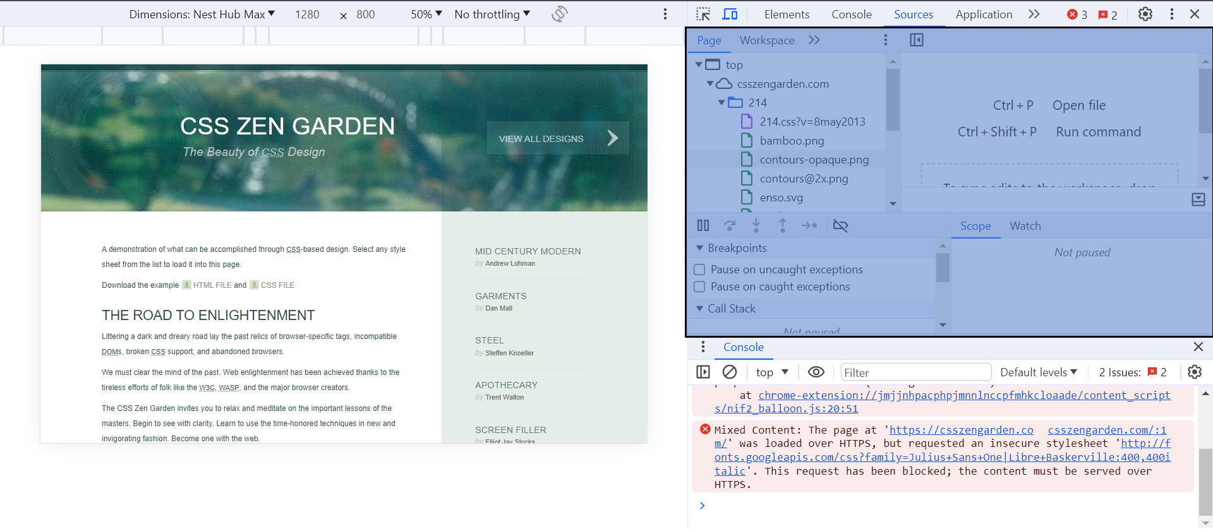This screenshot has width=1213, height=529.
Task: Select the Sources tab
Action: coord(914,14)
